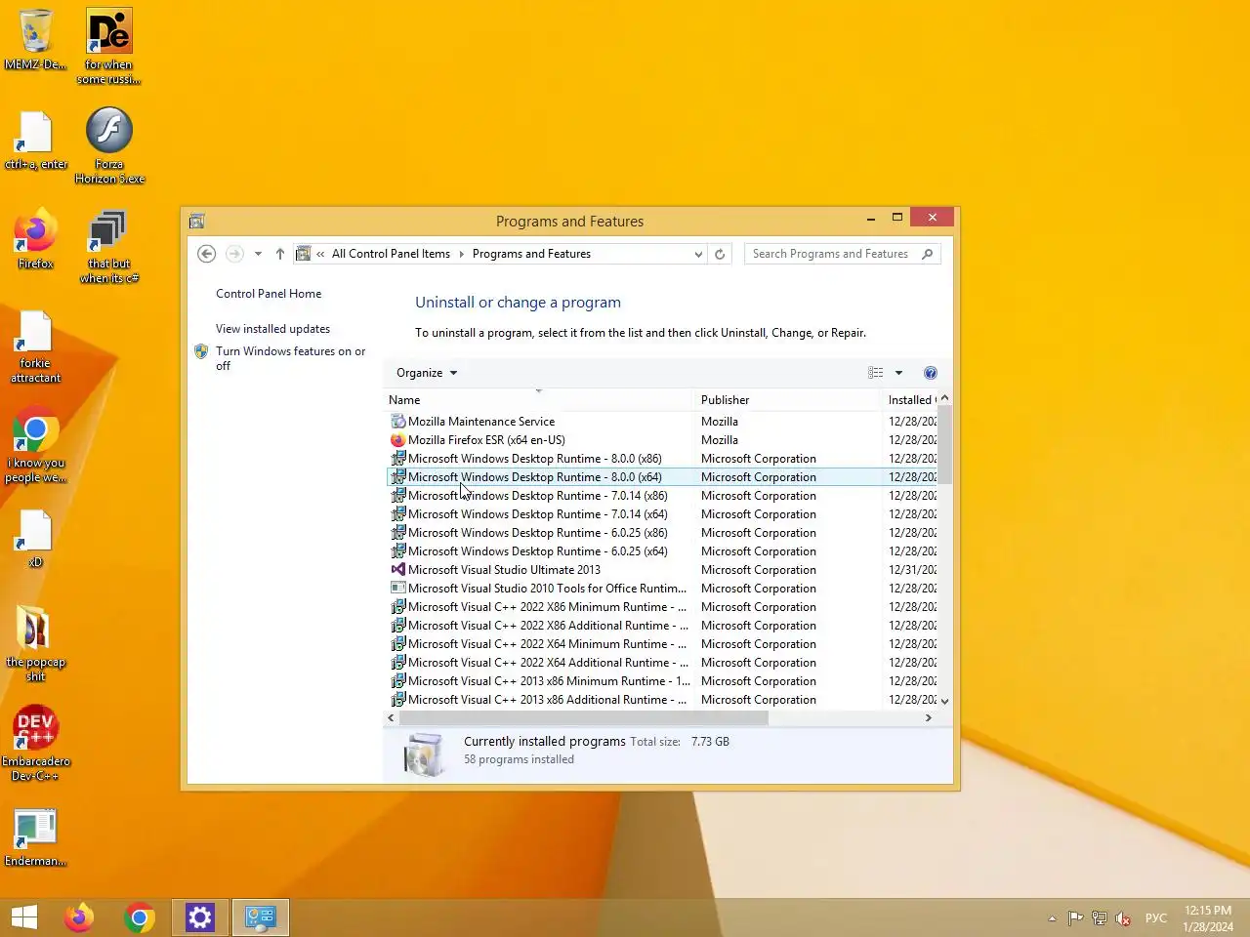Select the 'xD' desktop file
Viewport: 1250px width, 937px height.
(x=36, y=539)
